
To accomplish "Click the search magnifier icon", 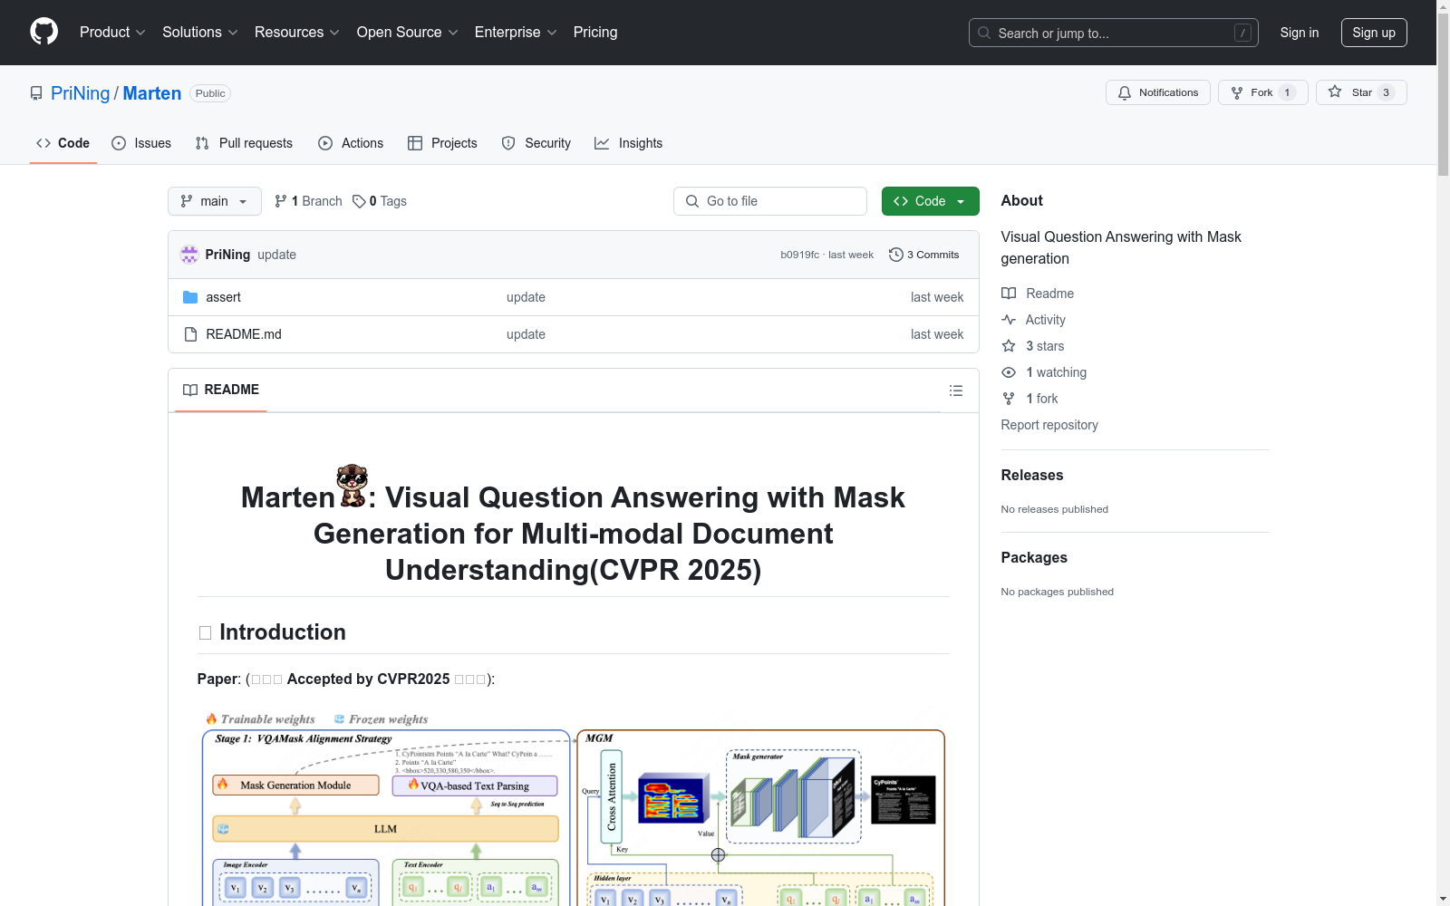I will tap(984, 33).
